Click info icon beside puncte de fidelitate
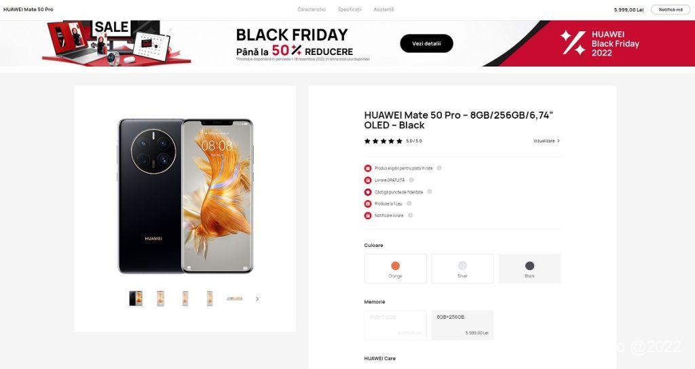The width and height of the screenshot is (695, 369). pos(429,192)
